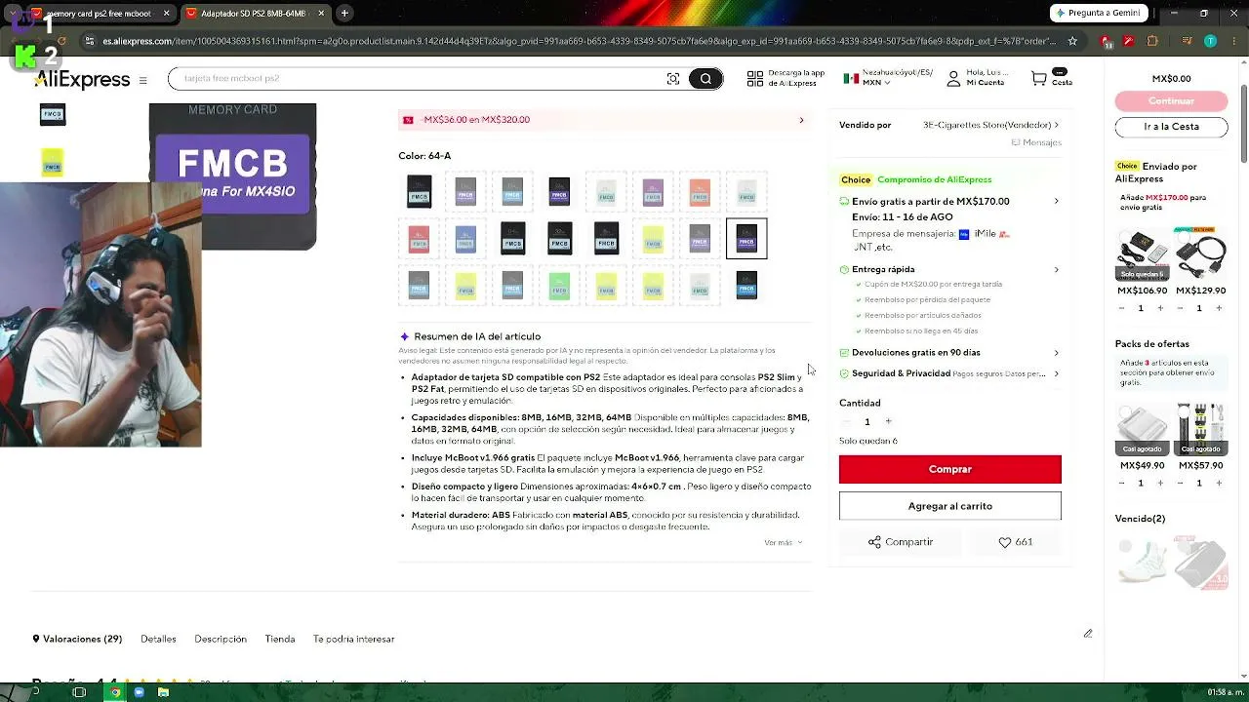Expand the MX$36.00 en MX$320.00 promo banner

[x=604, y=120]
